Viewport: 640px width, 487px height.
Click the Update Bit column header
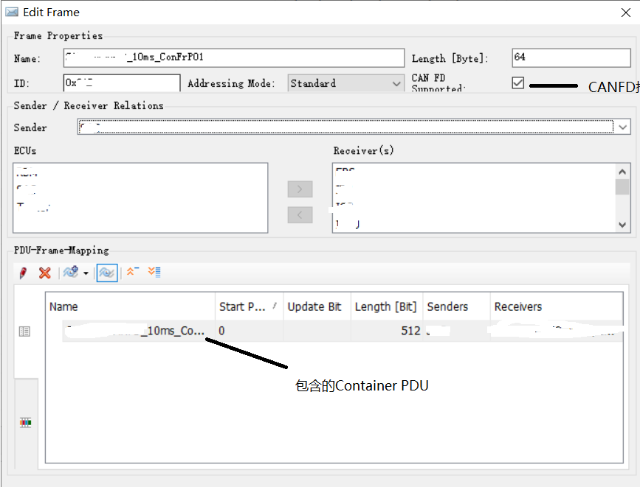317,306
